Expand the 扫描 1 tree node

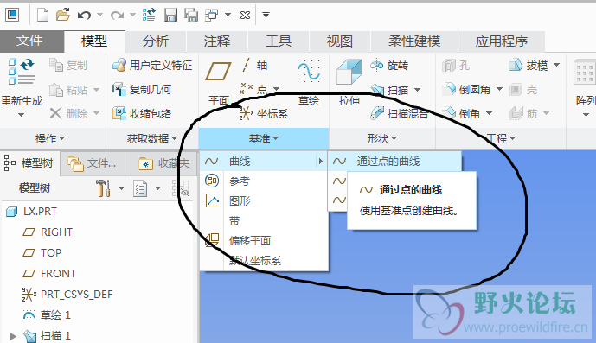(x=13, y=336)
